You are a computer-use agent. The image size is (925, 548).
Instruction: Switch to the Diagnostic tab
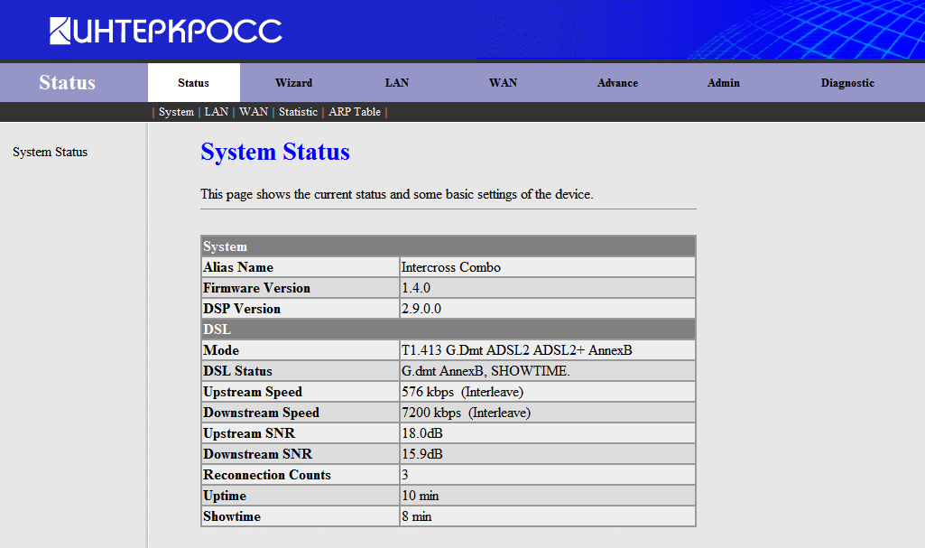(x=846, y=83)
